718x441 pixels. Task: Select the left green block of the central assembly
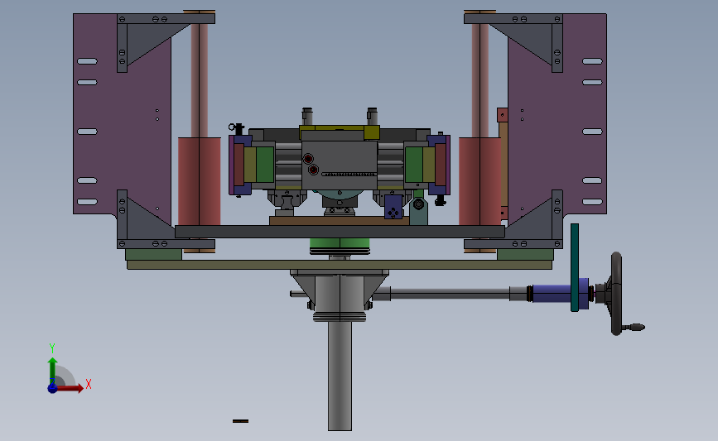tap(265, 165)
